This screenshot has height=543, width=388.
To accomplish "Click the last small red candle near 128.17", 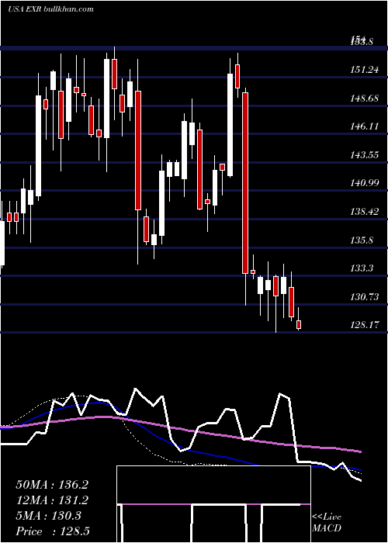I will (299, 325).
